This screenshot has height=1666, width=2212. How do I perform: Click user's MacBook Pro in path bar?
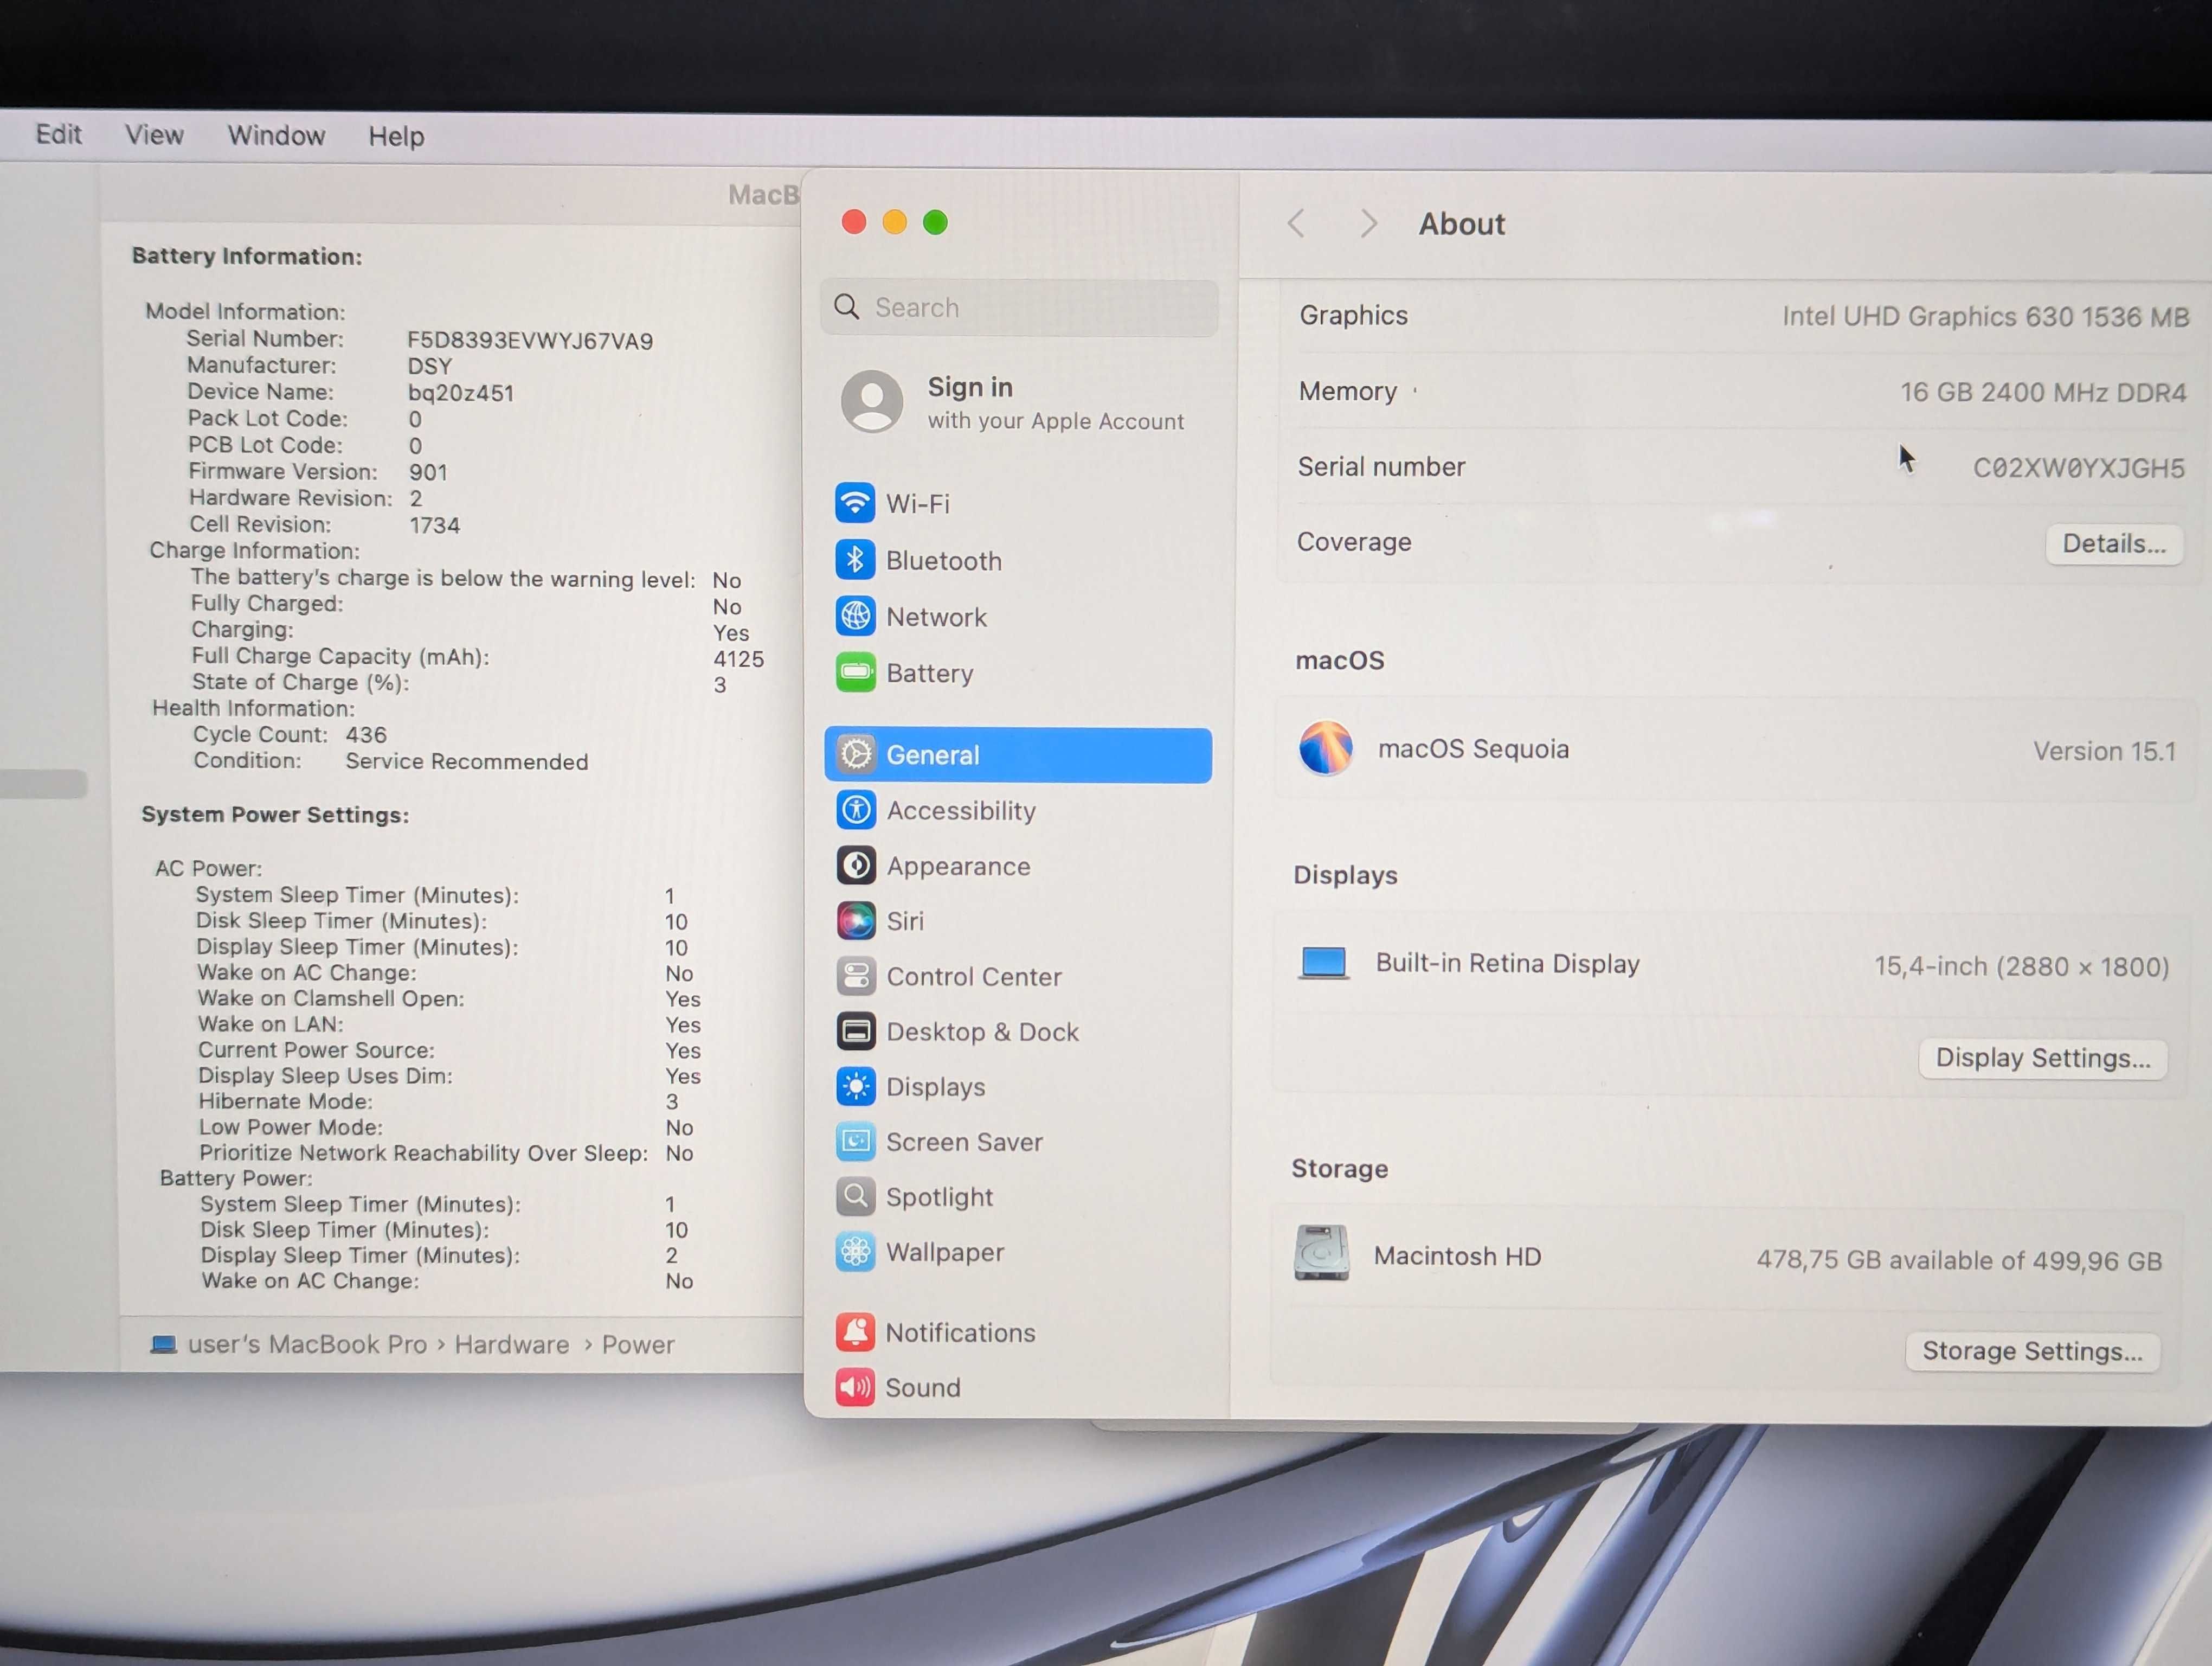(307, 1344)
